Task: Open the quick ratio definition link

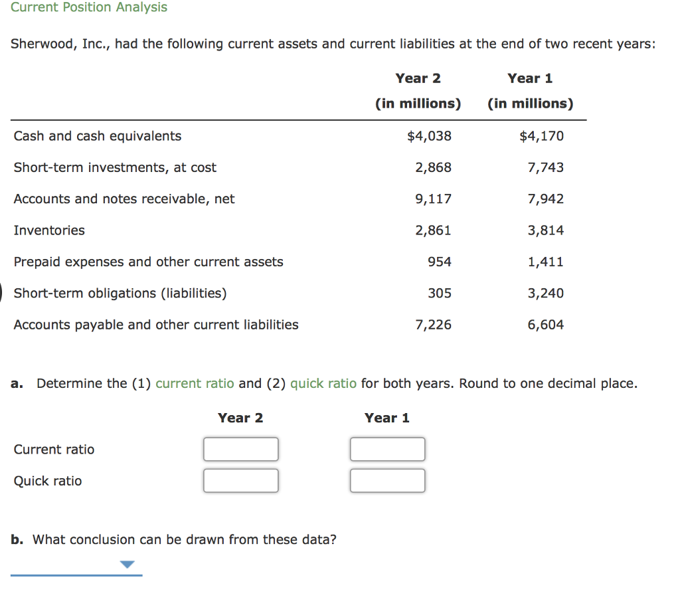Action: (x=323, y=383)
